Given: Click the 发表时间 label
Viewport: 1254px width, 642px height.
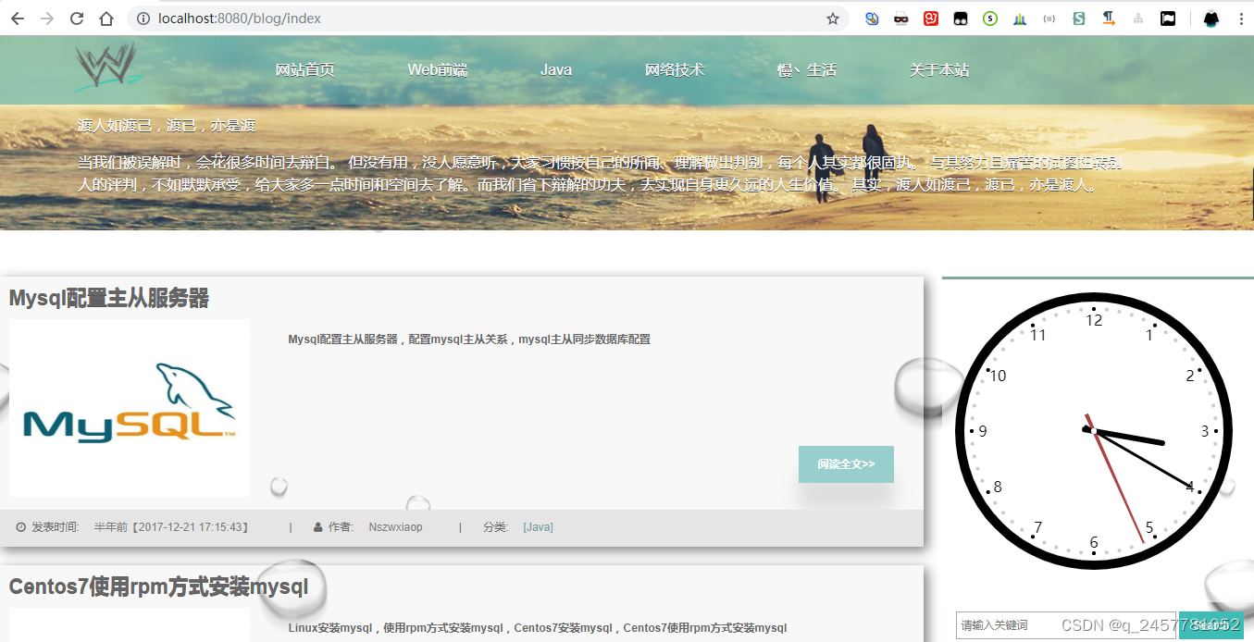Looking at the screenshot, I should click(56, 527).
